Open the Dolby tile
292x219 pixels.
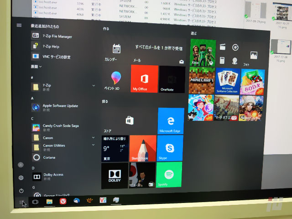click(x=115, y=176)
